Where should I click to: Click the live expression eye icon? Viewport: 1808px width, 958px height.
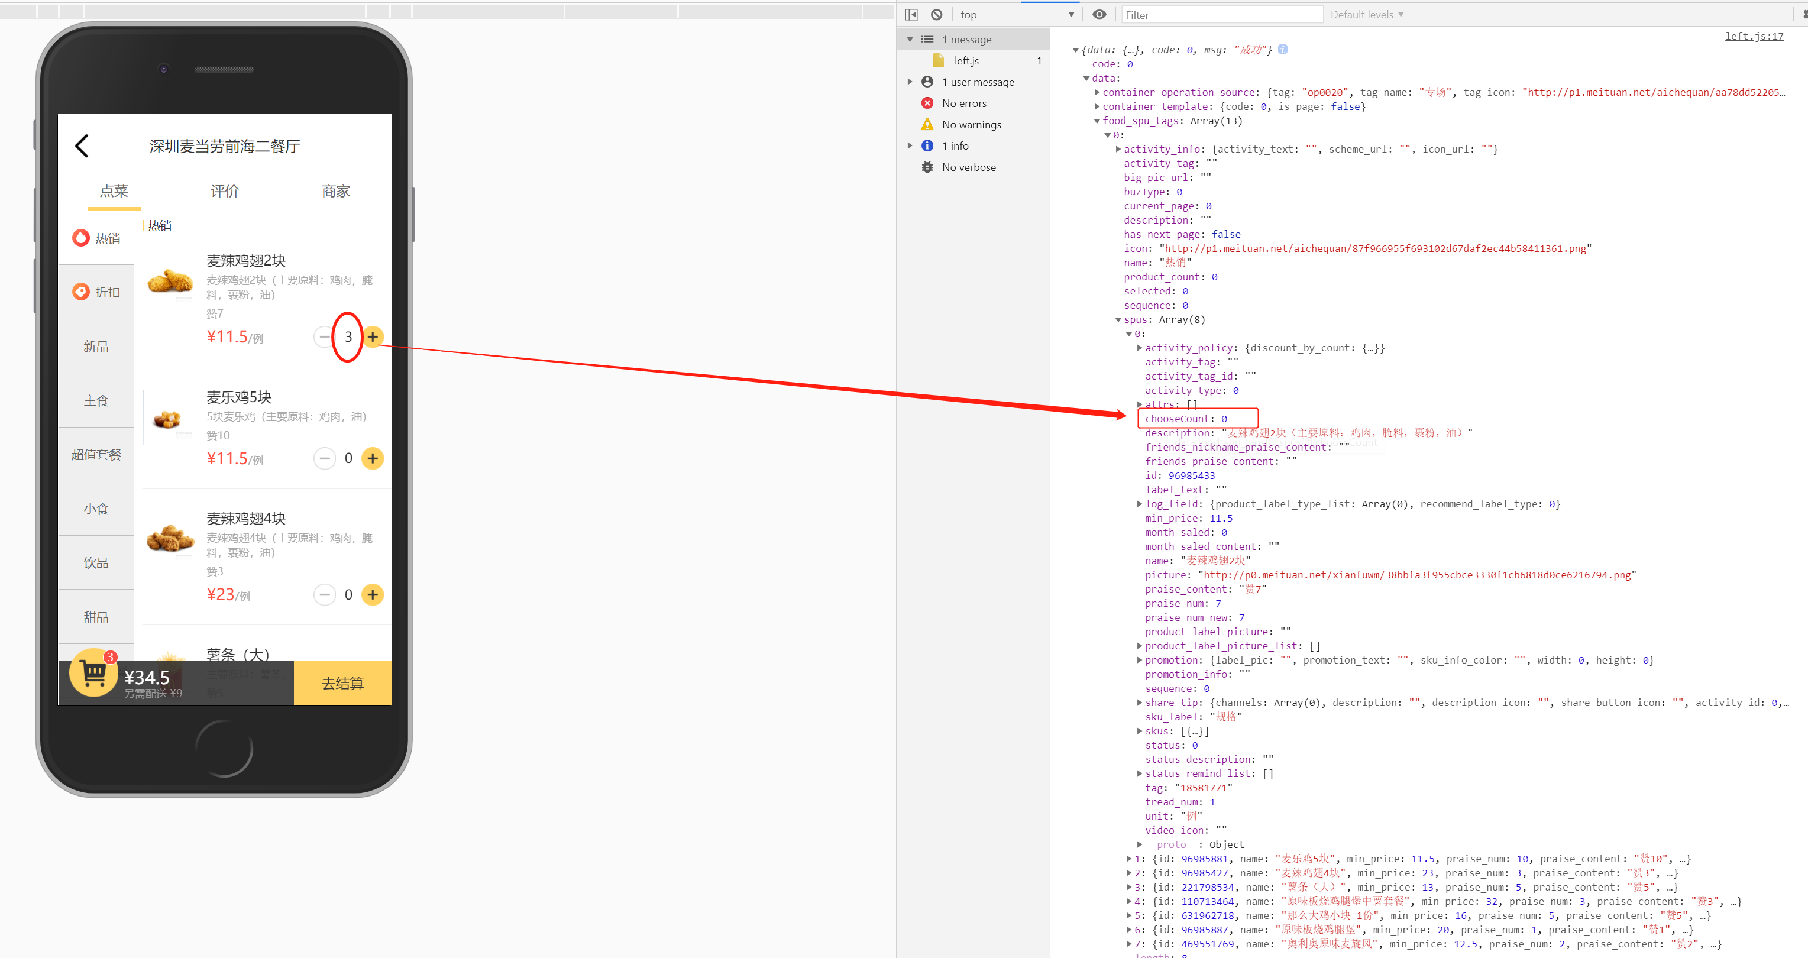point(1099,15)
